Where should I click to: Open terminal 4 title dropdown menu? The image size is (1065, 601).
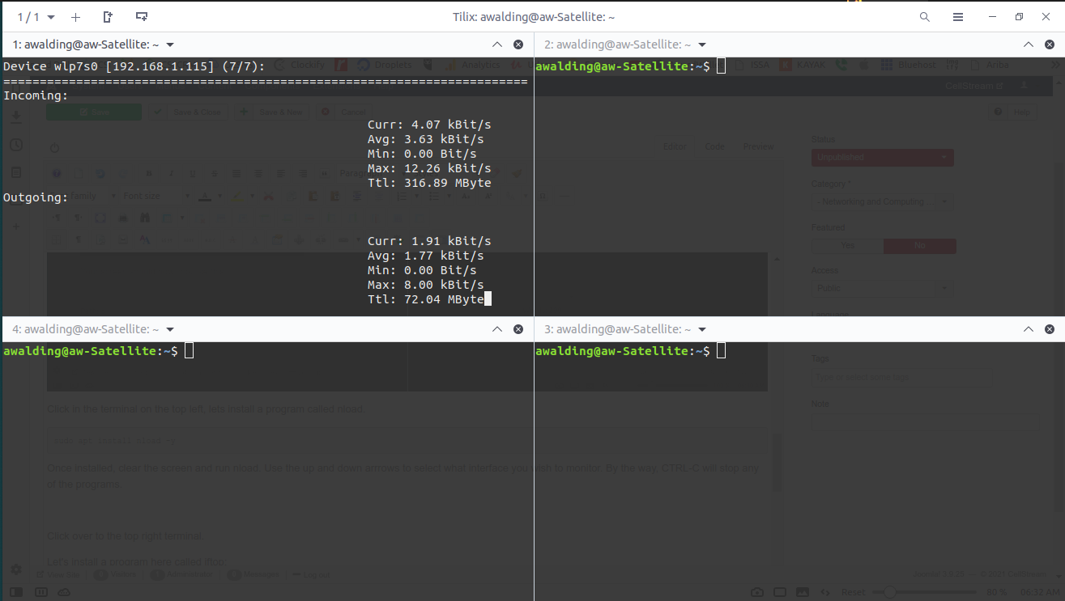(170, 330)
